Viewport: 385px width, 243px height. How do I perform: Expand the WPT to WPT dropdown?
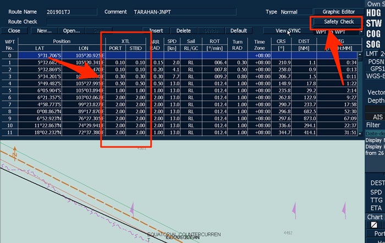(x=360, y=31)
